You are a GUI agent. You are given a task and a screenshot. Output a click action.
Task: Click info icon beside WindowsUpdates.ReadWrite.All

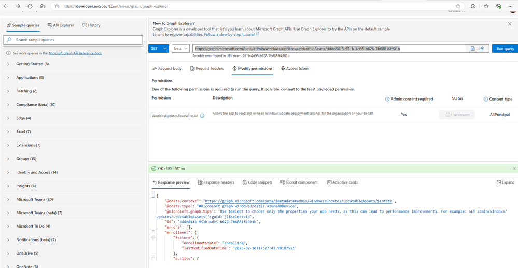[x=202, y=116]
